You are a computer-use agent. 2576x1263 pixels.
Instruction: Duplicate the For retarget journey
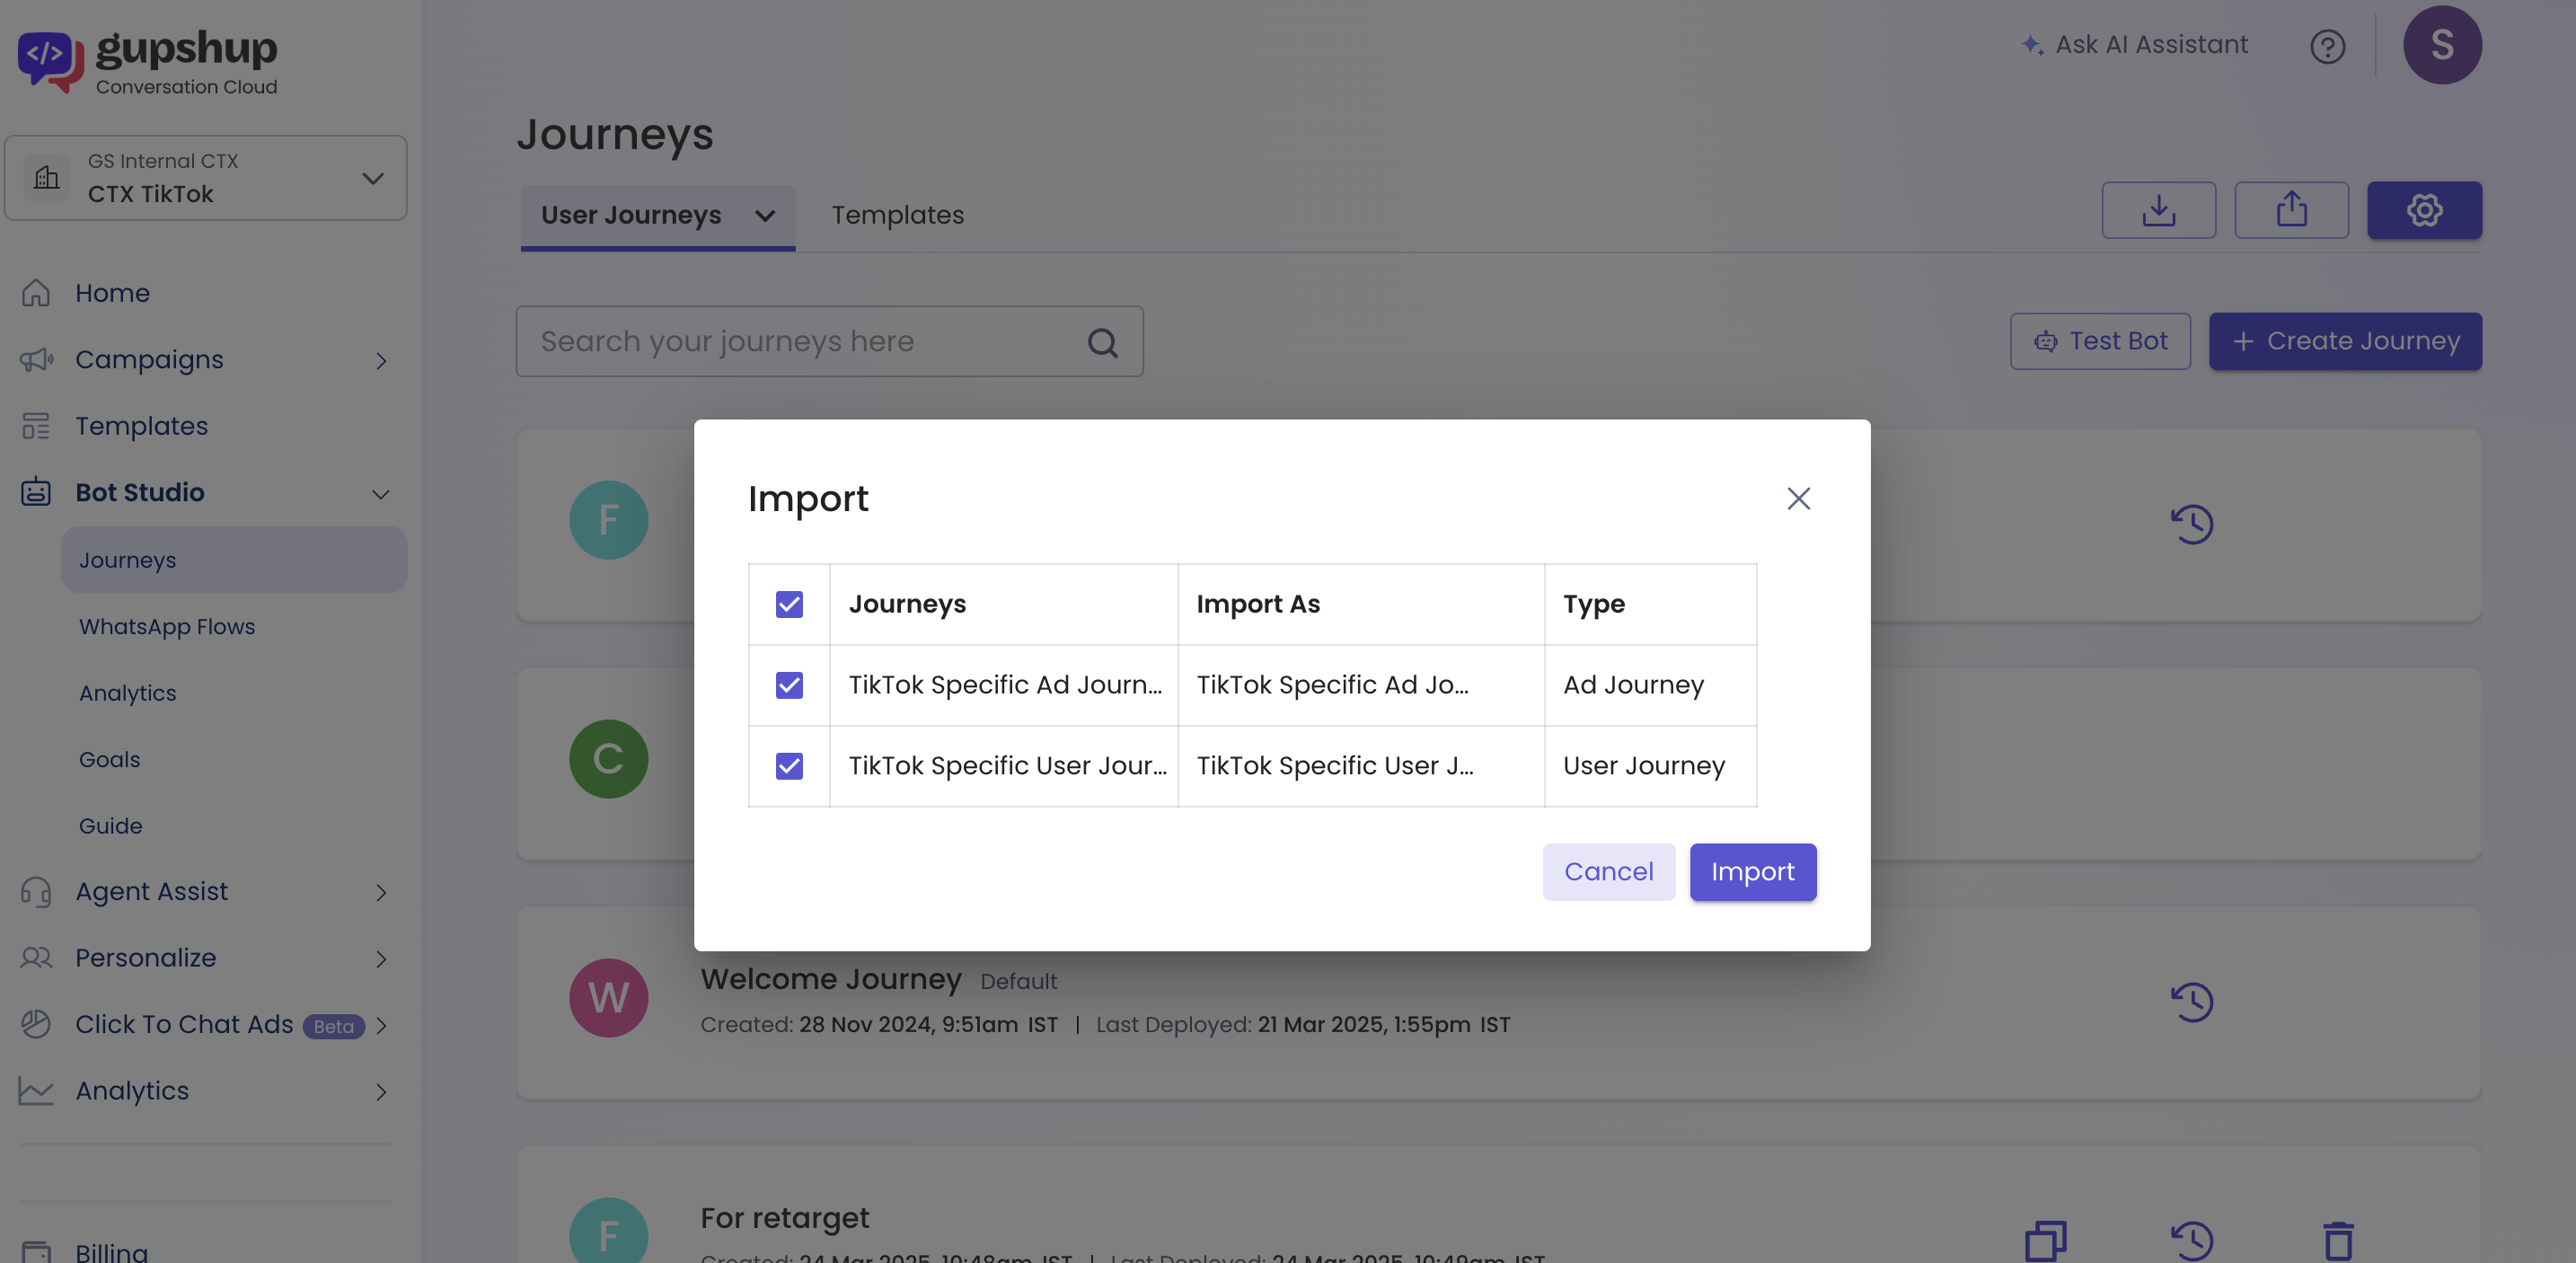click(2045, 1241)
